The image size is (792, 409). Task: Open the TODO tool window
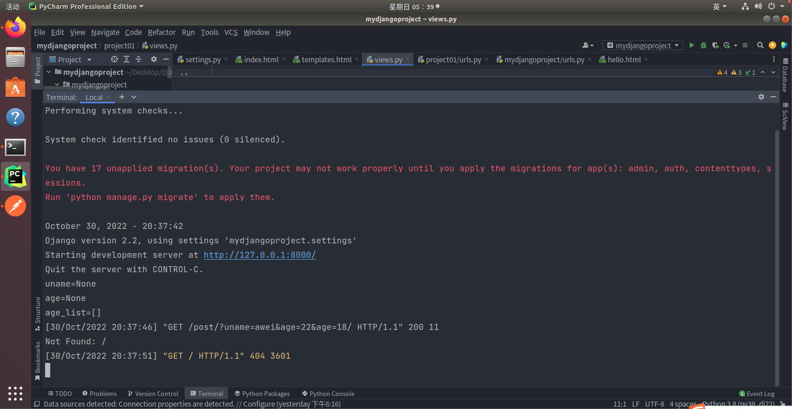60,394
